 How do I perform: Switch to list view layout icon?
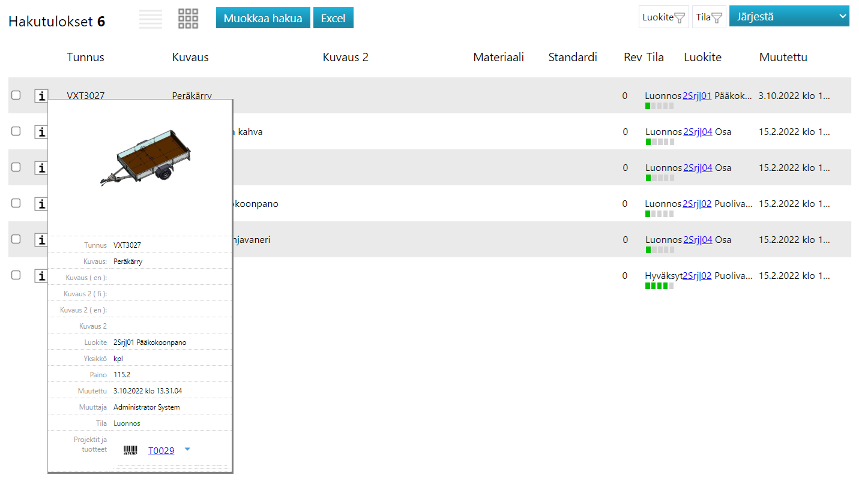tap(151, 19)
